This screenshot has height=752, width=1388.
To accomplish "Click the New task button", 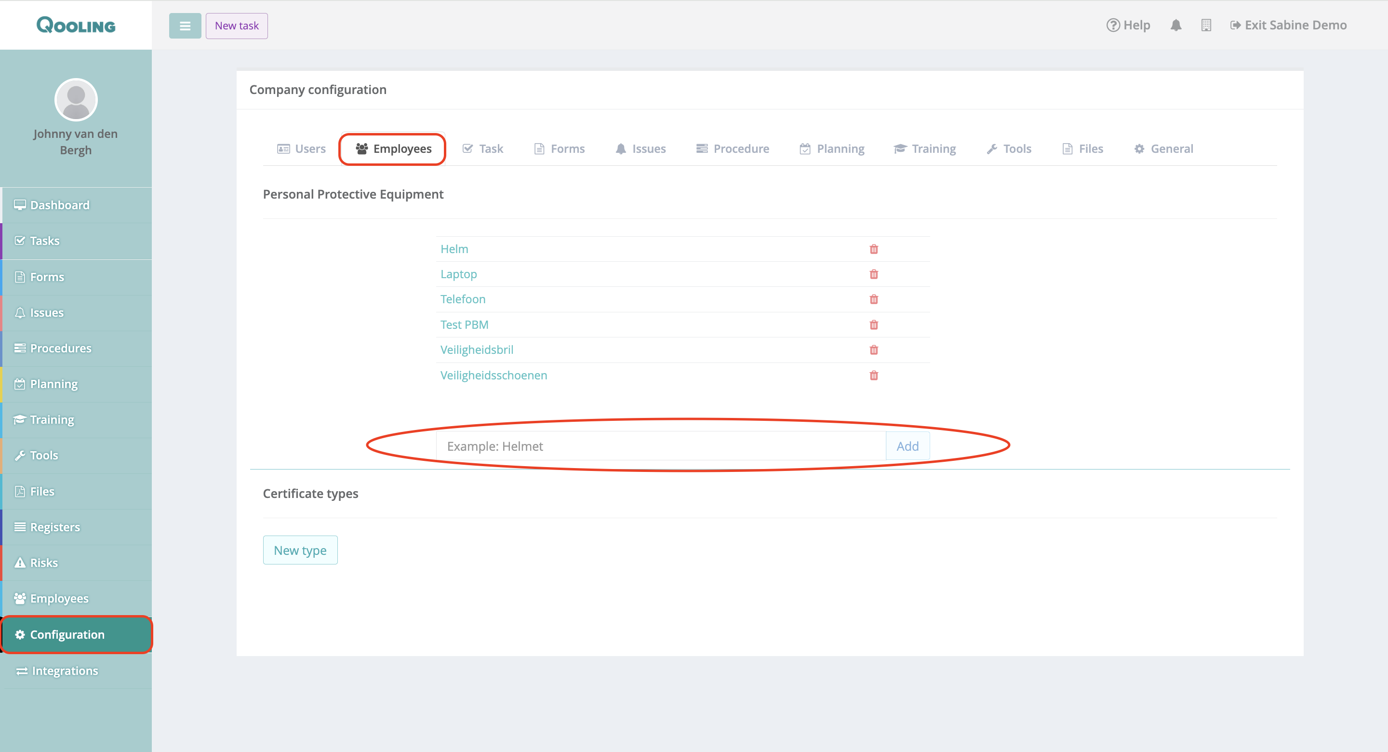I will click(237, 26).
